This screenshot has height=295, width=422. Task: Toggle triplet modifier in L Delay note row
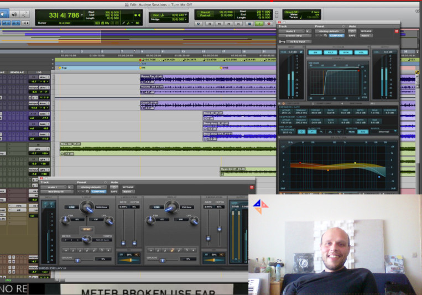click(102, 250)
